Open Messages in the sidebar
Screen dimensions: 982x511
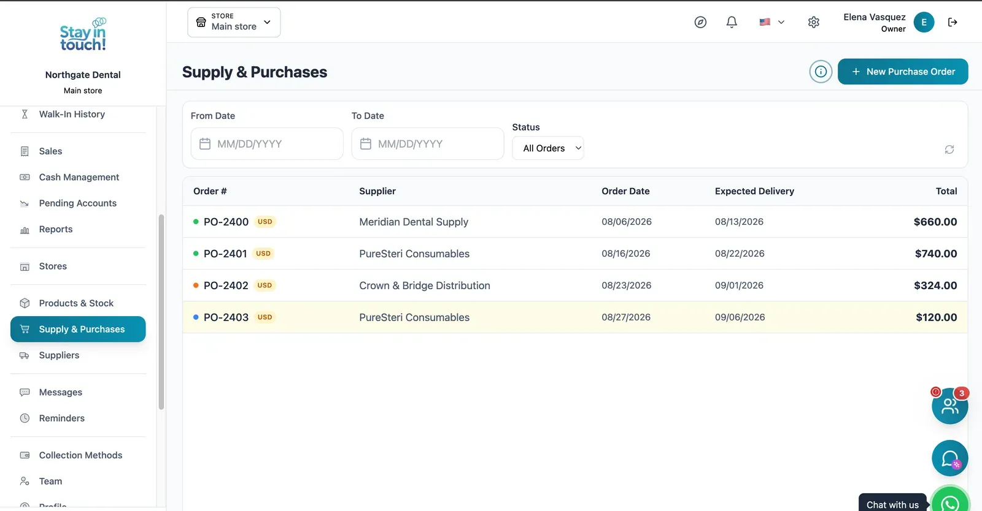click(79, 392)
